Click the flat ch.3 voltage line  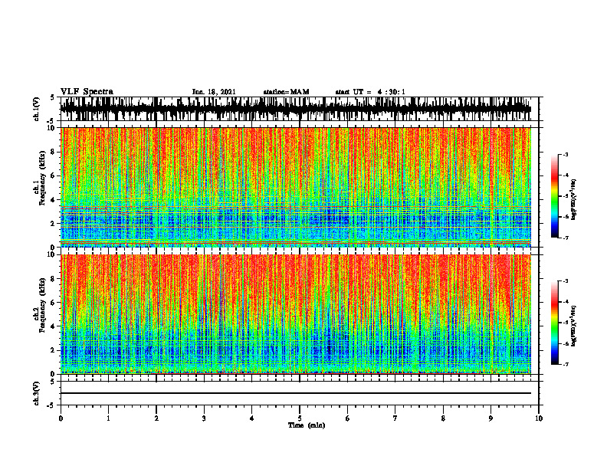pos(295,393)
